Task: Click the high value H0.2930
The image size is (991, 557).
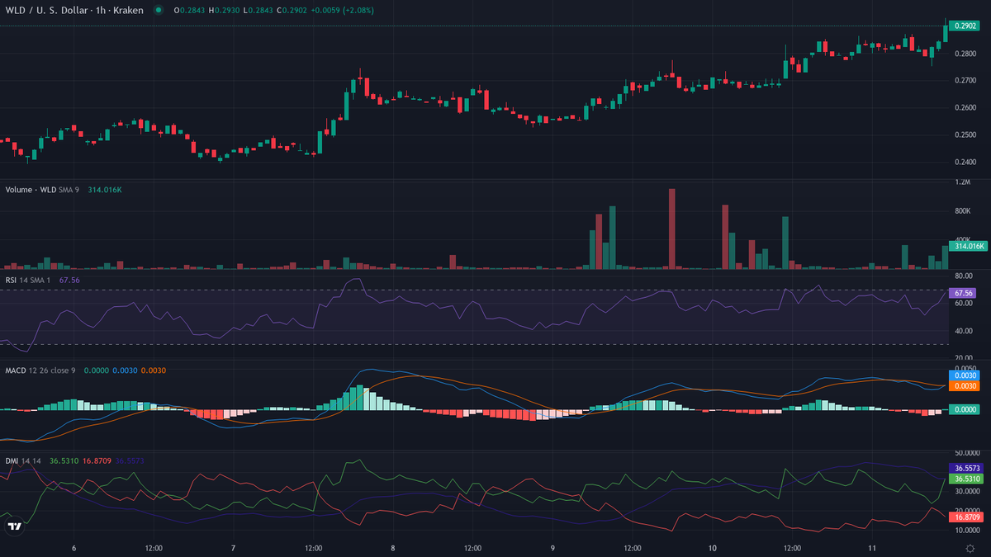Action: tap(223, 10)
